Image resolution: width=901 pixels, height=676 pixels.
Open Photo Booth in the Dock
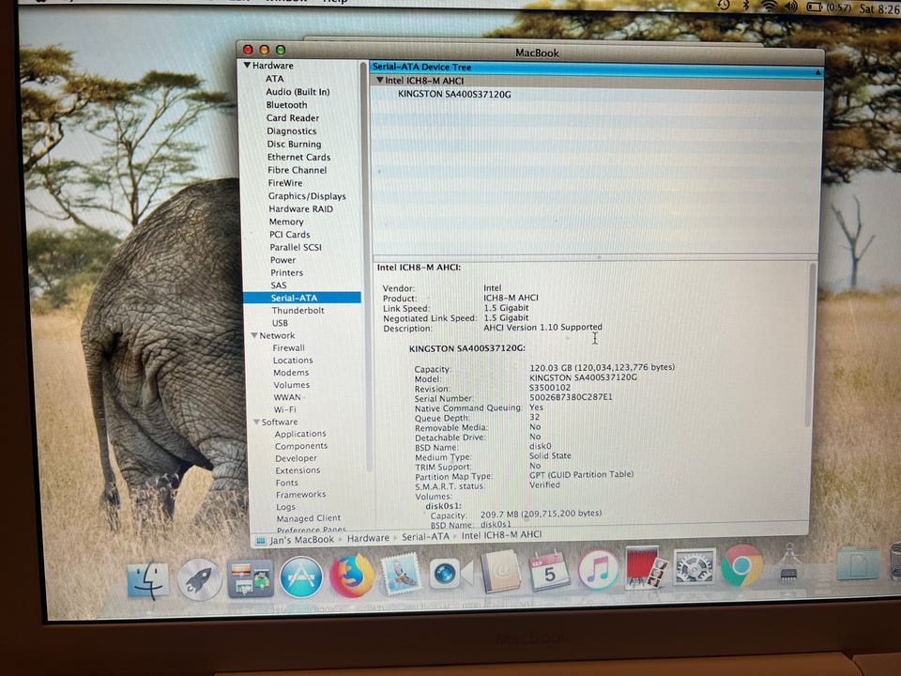tap(646, 568)
